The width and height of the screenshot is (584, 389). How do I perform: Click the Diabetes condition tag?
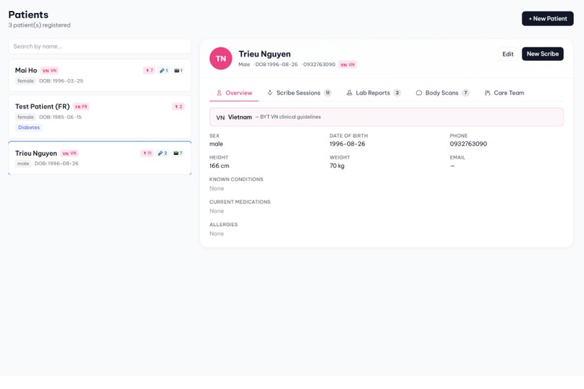29,127
